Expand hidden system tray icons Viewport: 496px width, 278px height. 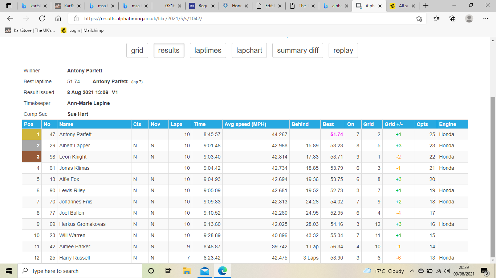click(x=412, y=271)
